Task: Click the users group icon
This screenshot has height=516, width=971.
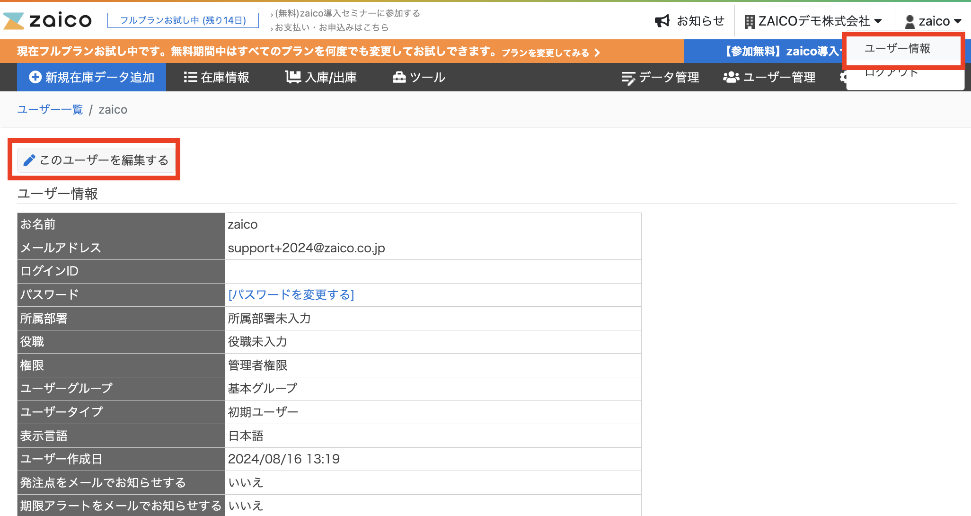Action: (x=731, y=77)
